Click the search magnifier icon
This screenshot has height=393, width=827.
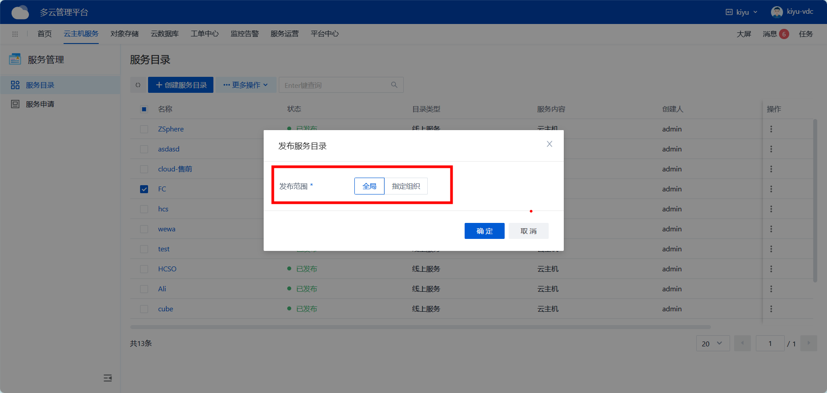(x=394, y=85)
